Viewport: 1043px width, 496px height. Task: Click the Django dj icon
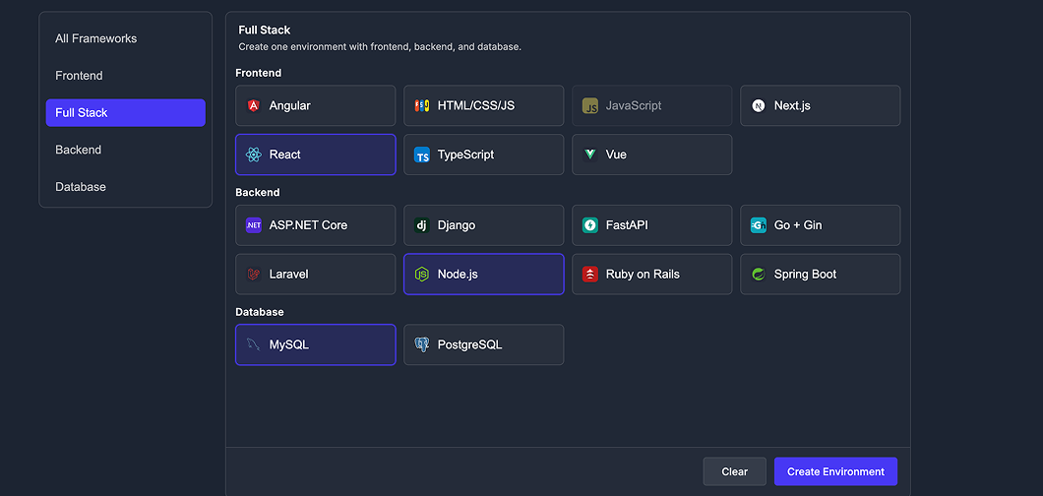pos(422,225)
